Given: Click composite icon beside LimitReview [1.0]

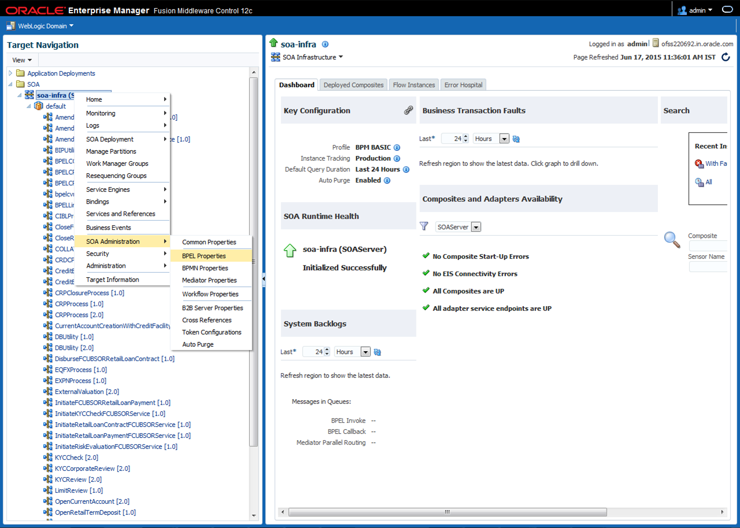Looking at the screenshot, I should pos(48,490).
